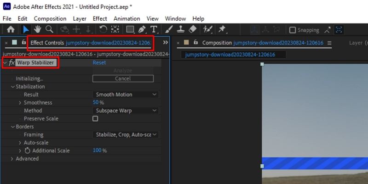368x184 pixels.
Task: Switch to the Effect Controls tab
Action: pos(91,43)
